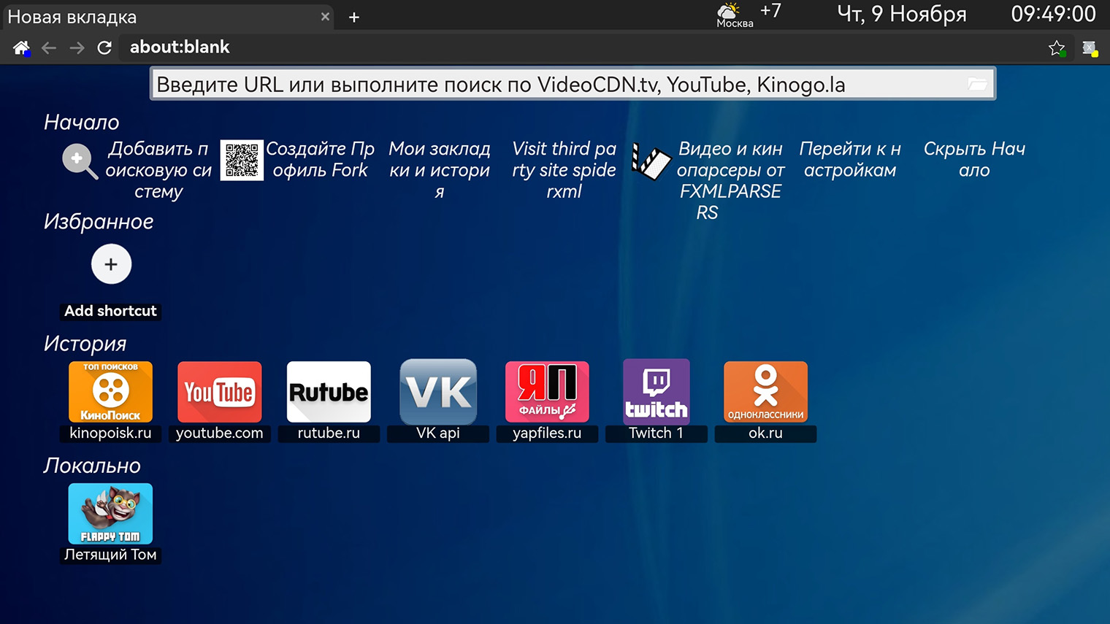
Task: Bookmark page with the star icon
Action: point(1056,48)
